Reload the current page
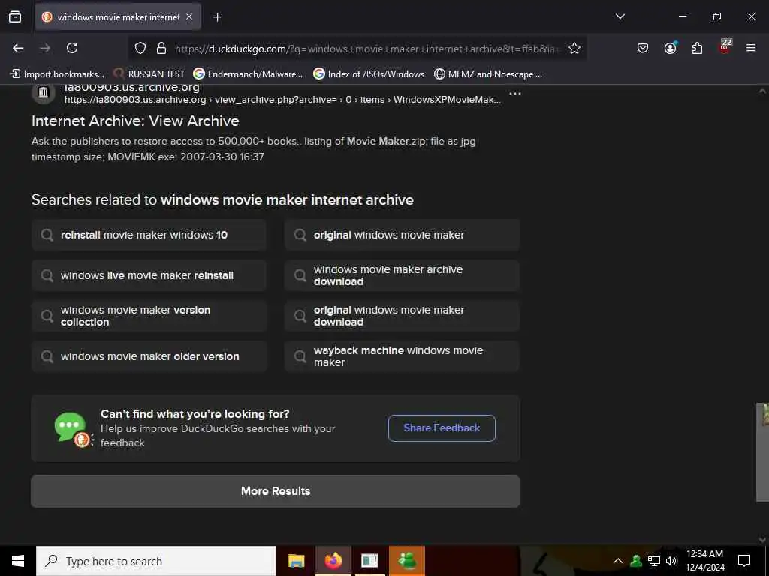 [x=72, y=48]
